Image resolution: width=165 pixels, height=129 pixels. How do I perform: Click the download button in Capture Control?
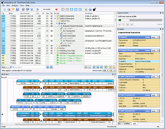(x=127, y=24)
